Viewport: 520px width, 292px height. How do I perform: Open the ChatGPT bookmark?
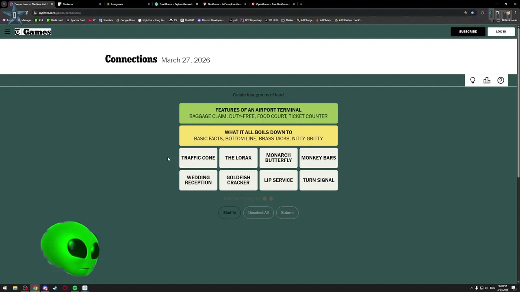pyautogui.click(x=188, y=20)
